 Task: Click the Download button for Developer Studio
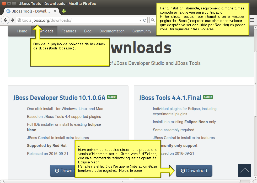[x=62, y=170]
